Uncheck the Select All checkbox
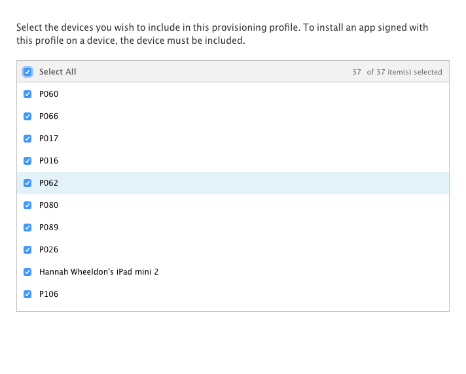Screen dimensions: 466x374 pos(27,72)
